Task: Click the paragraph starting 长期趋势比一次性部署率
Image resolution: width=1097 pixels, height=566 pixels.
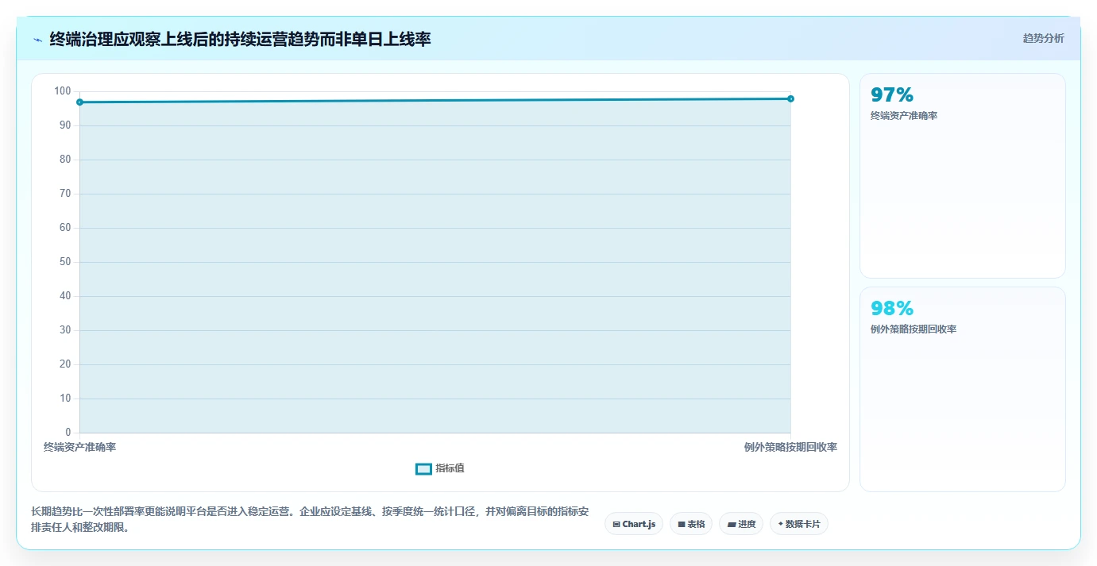Action: point(310,519)
